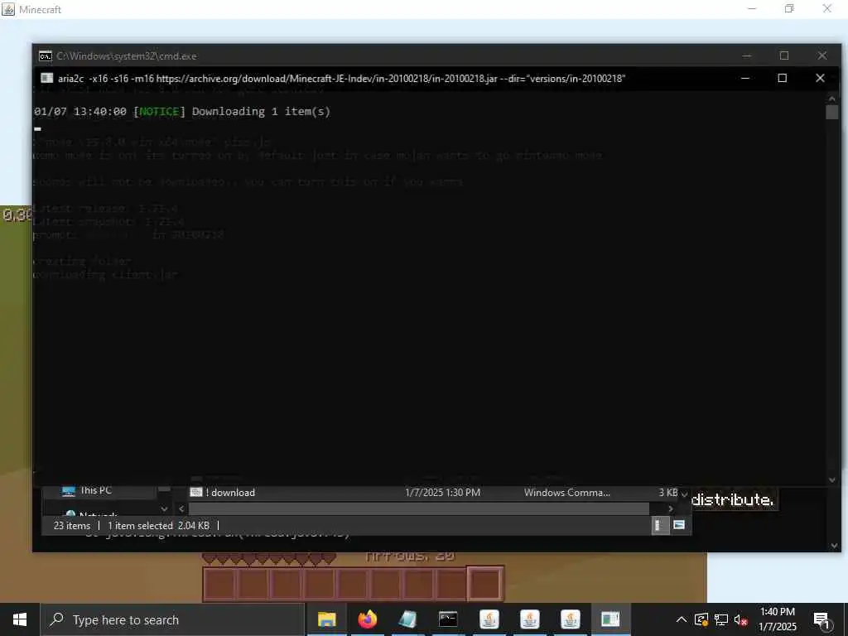This screenshot has width=848, height=636.
Task: Close the cmd.exe window
Action: click(822, 55)
